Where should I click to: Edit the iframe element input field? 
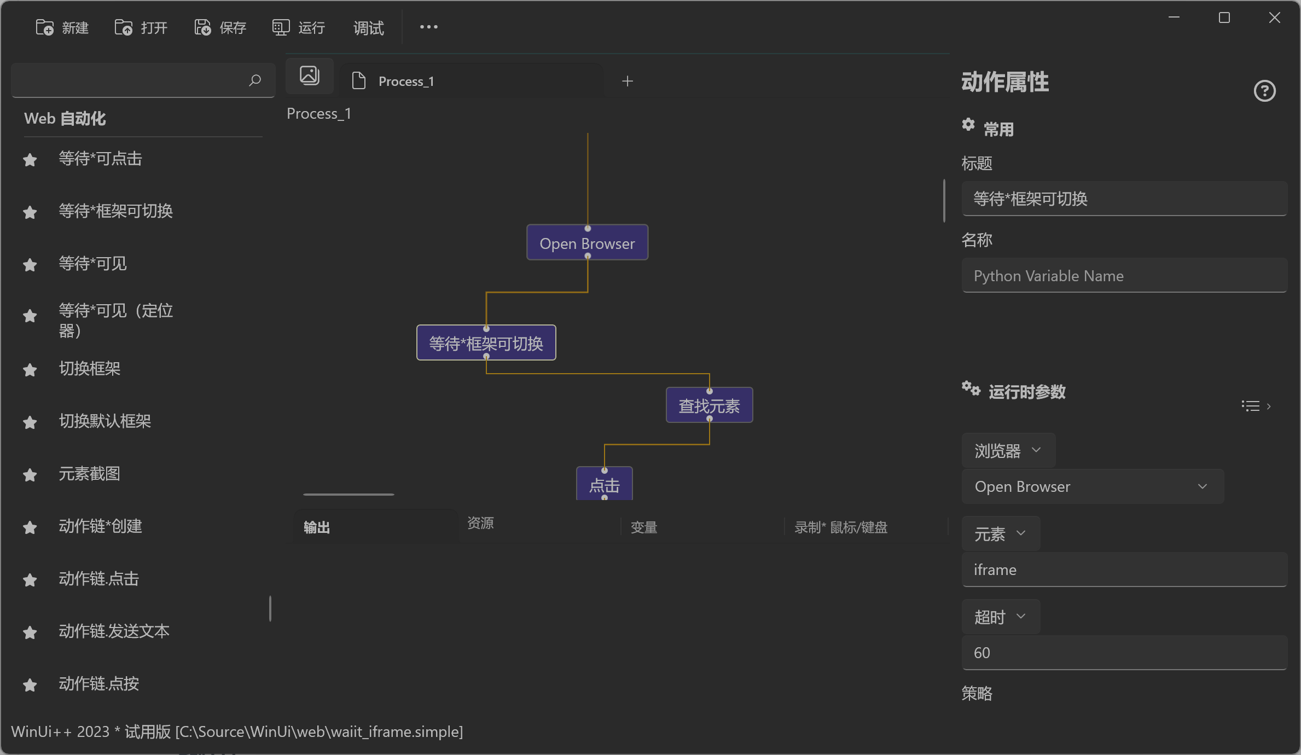(x=1124, y=569)
